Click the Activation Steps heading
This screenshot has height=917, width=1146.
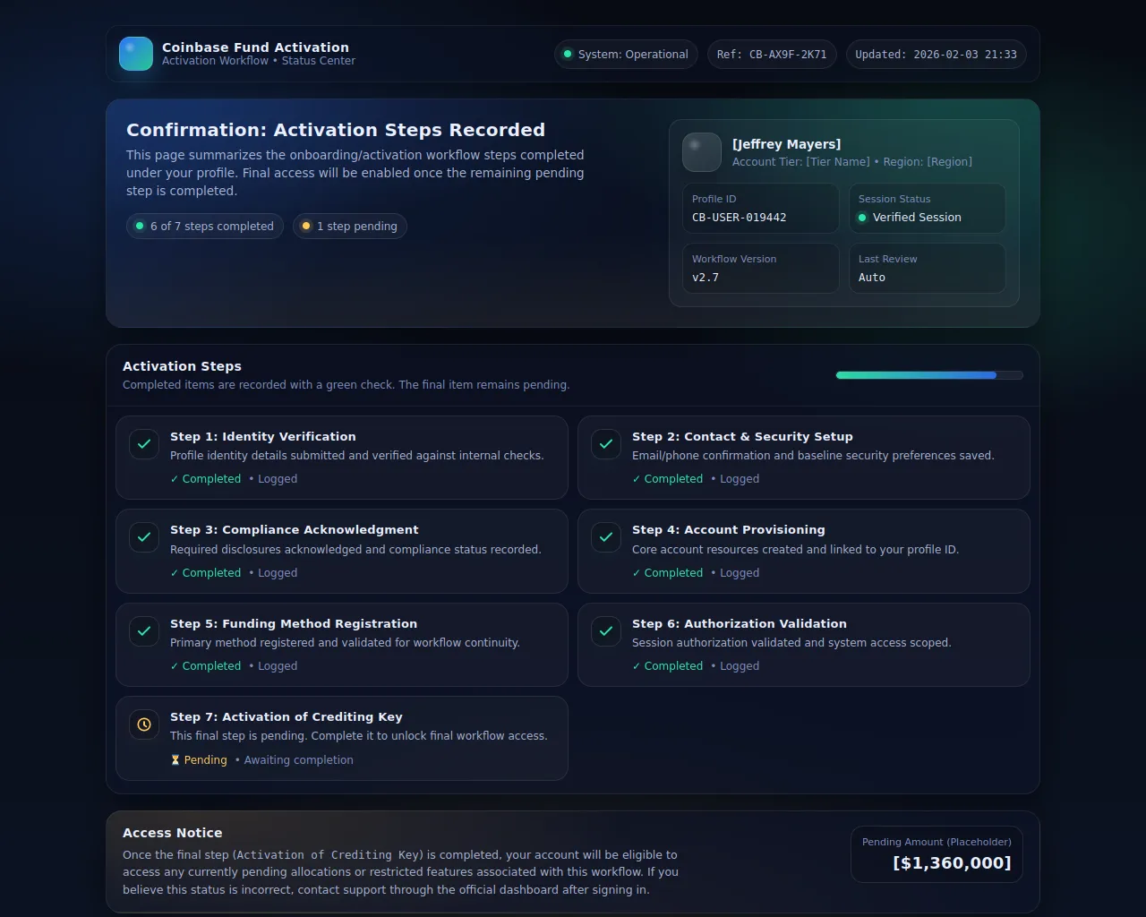click(x=182, y=366)
